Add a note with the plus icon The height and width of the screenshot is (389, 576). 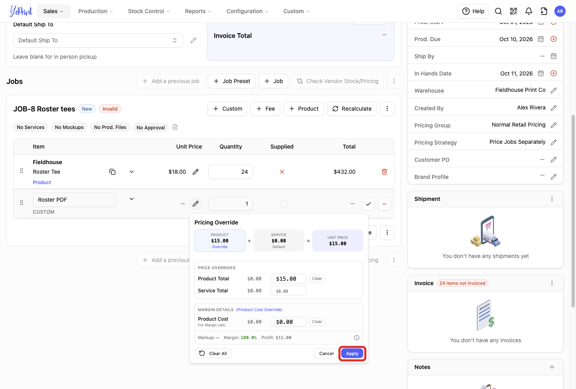click(552, 367)
